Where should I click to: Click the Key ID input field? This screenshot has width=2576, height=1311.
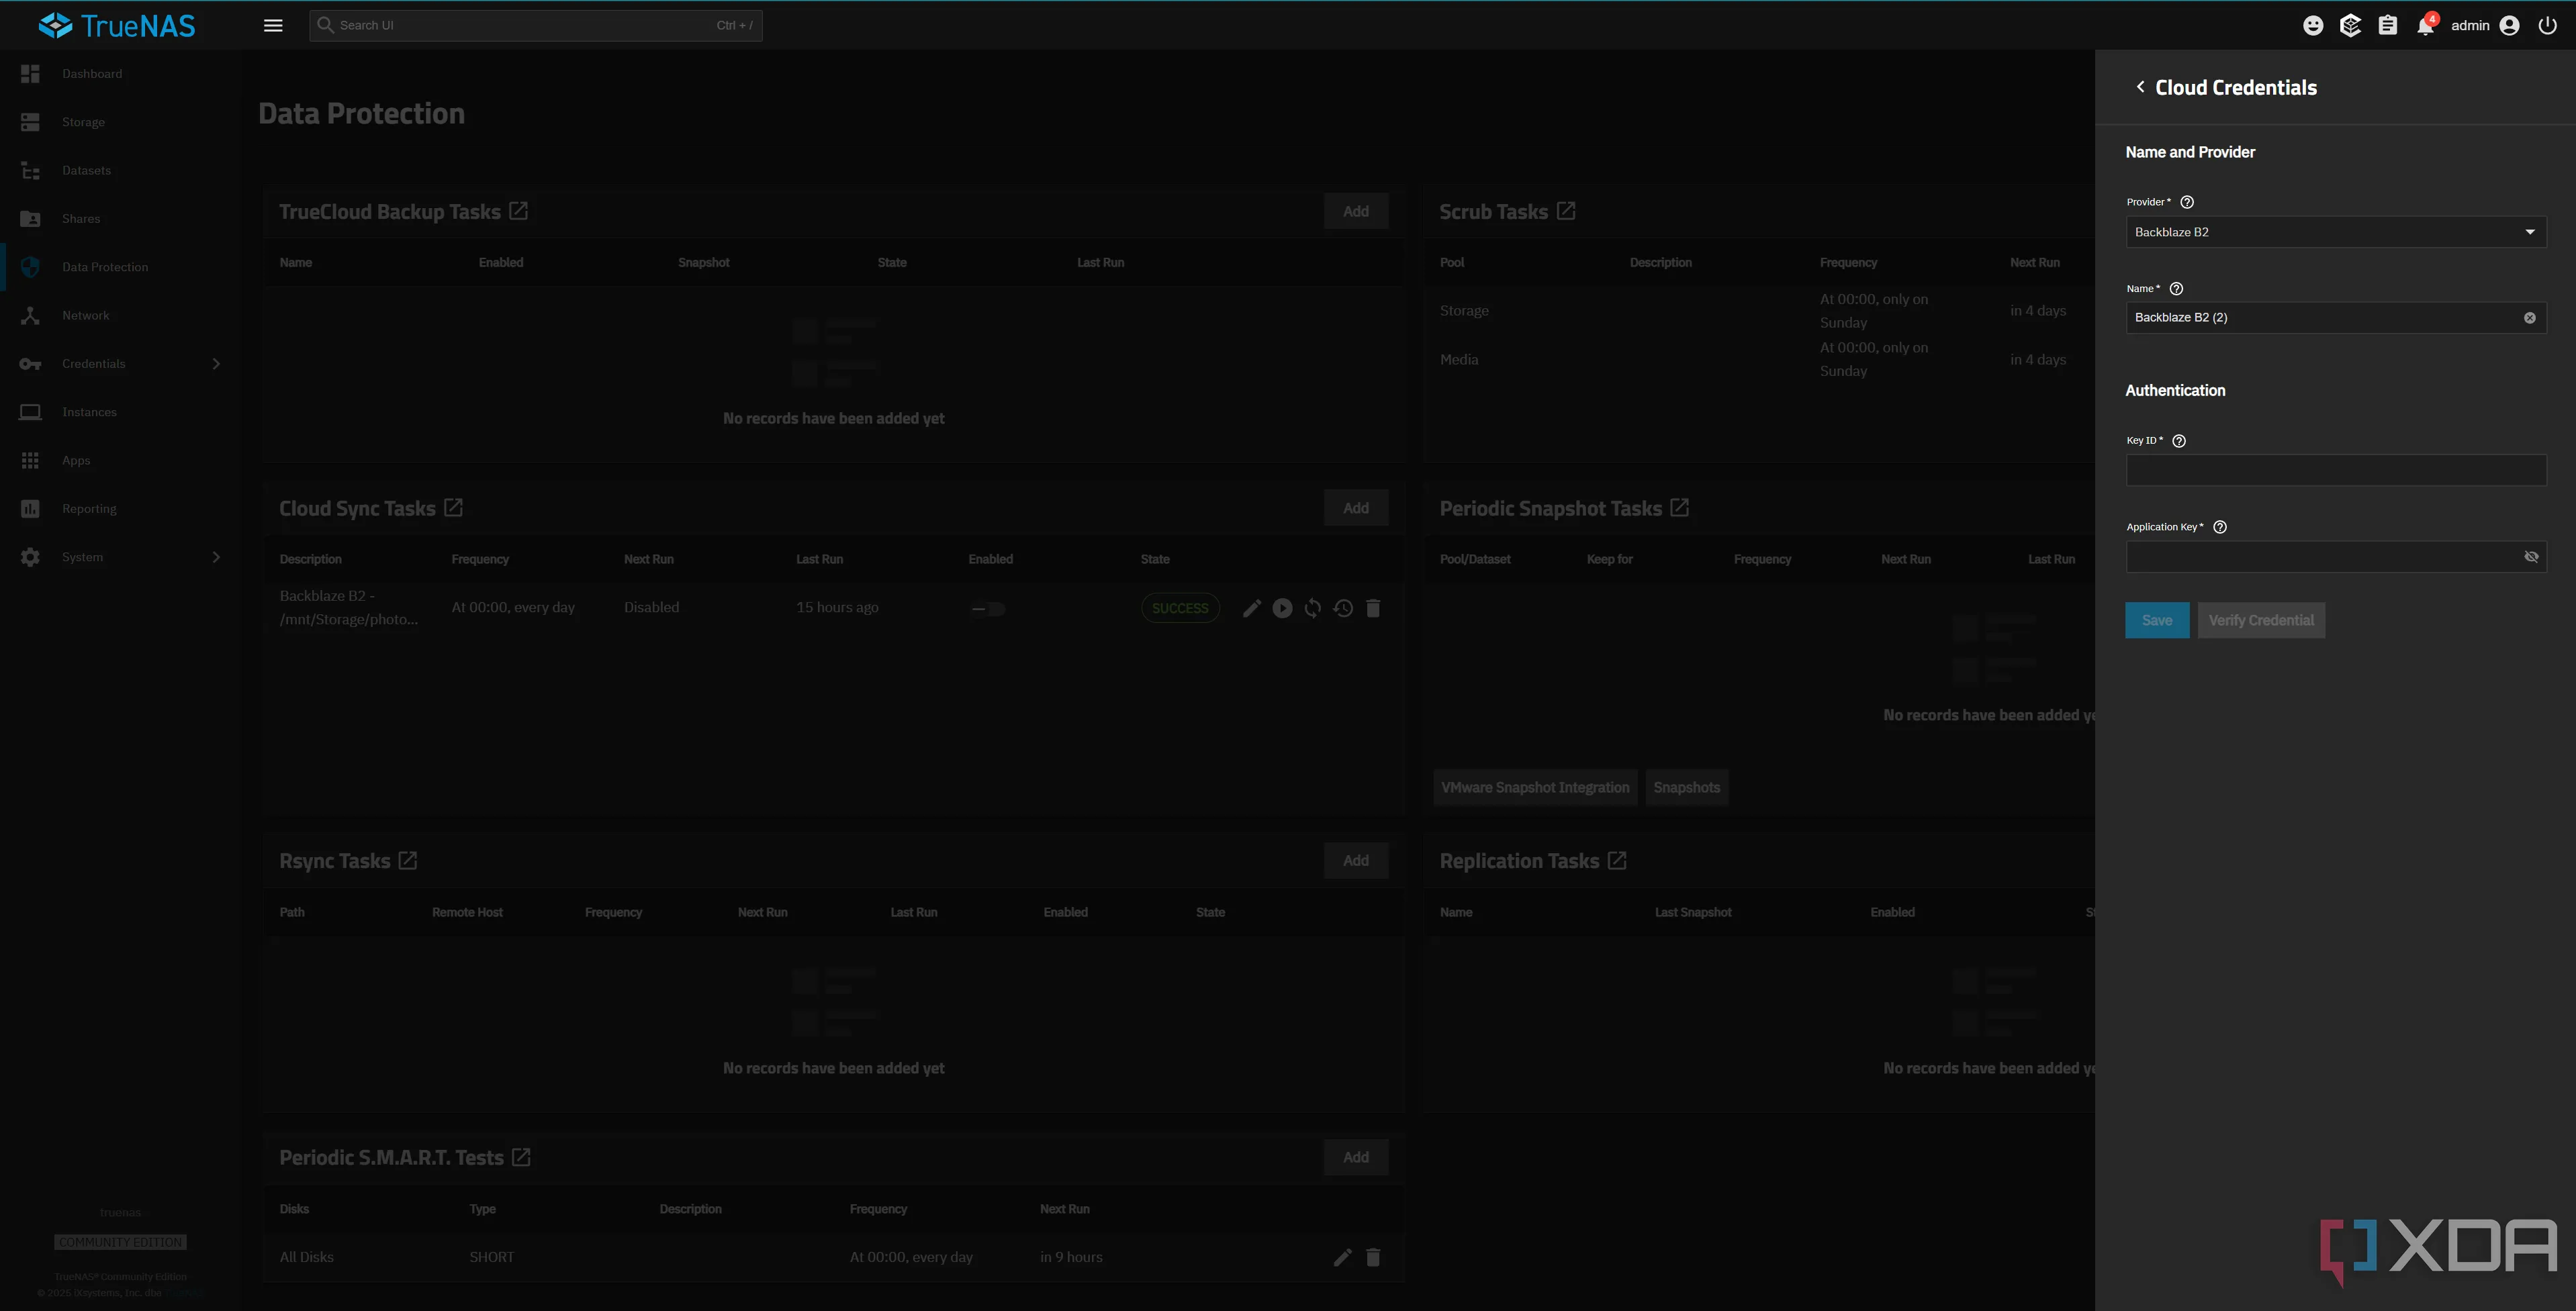point(2335,471)
